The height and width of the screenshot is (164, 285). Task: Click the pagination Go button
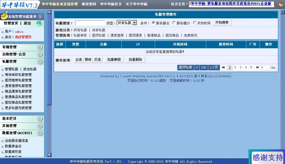click(273, 68)
